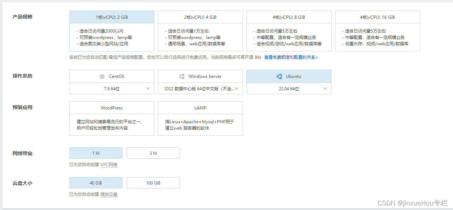Click the CentOS gear logo icon
Image resolution: width=453 pixels, height=210 pixels.
[x=102, y=76]
